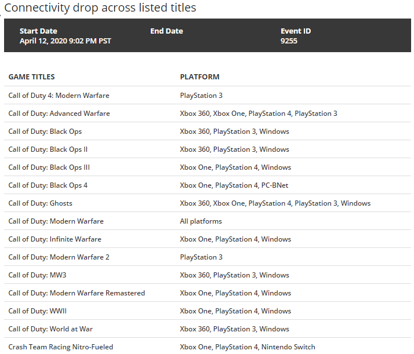The width and height of the screenshot is (414, 354).
Task: Click Call of Duty: WWII title
Action: 38,311
